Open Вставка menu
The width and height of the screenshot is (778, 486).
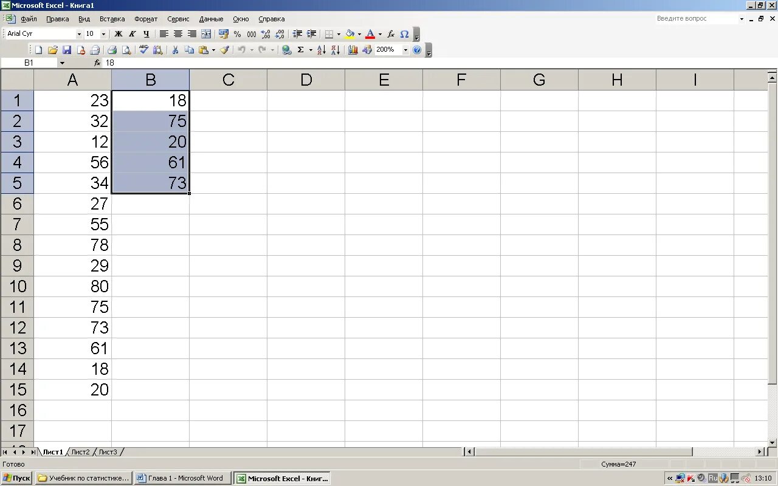112,19
